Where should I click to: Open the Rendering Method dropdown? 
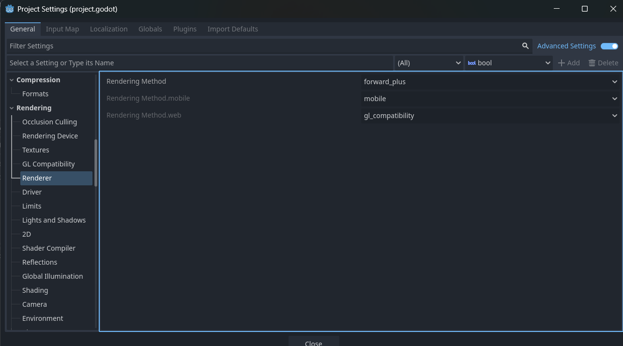coord(490,82)
